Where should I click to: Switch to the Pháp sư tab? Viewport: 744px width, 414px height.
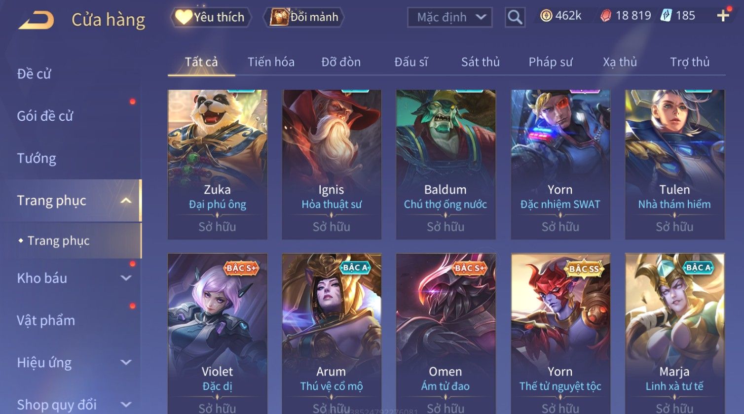pos(551,62)
